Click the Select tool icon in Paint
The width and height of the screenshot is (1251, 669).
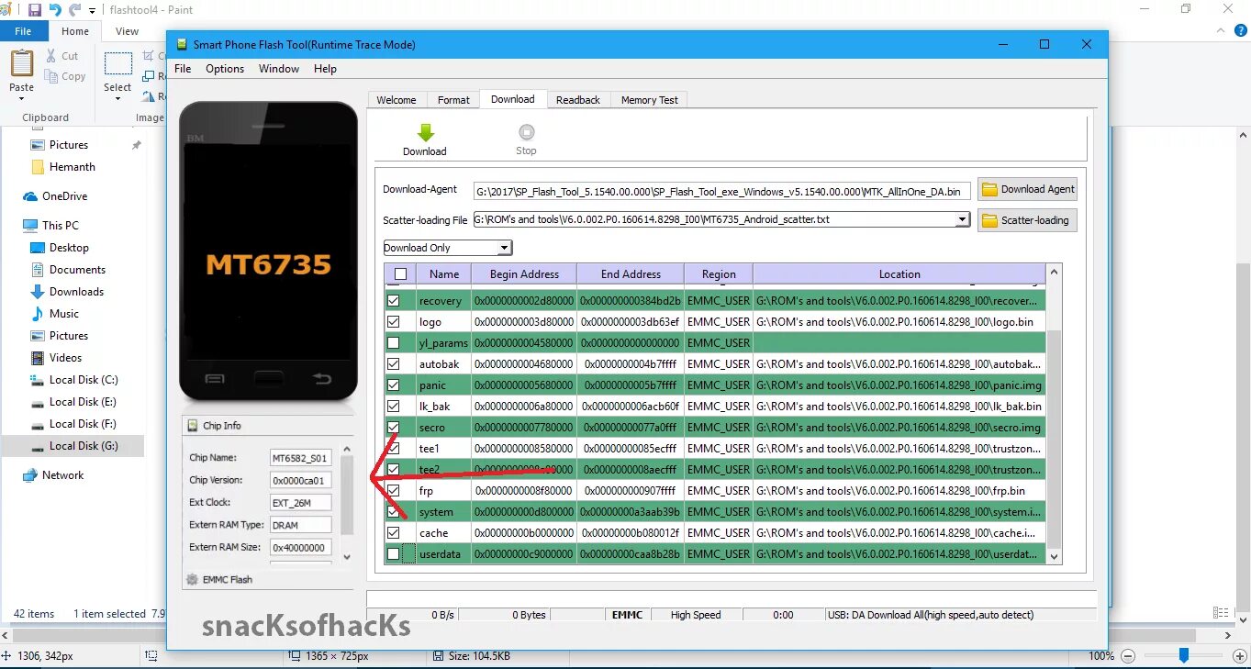(117, 64)
